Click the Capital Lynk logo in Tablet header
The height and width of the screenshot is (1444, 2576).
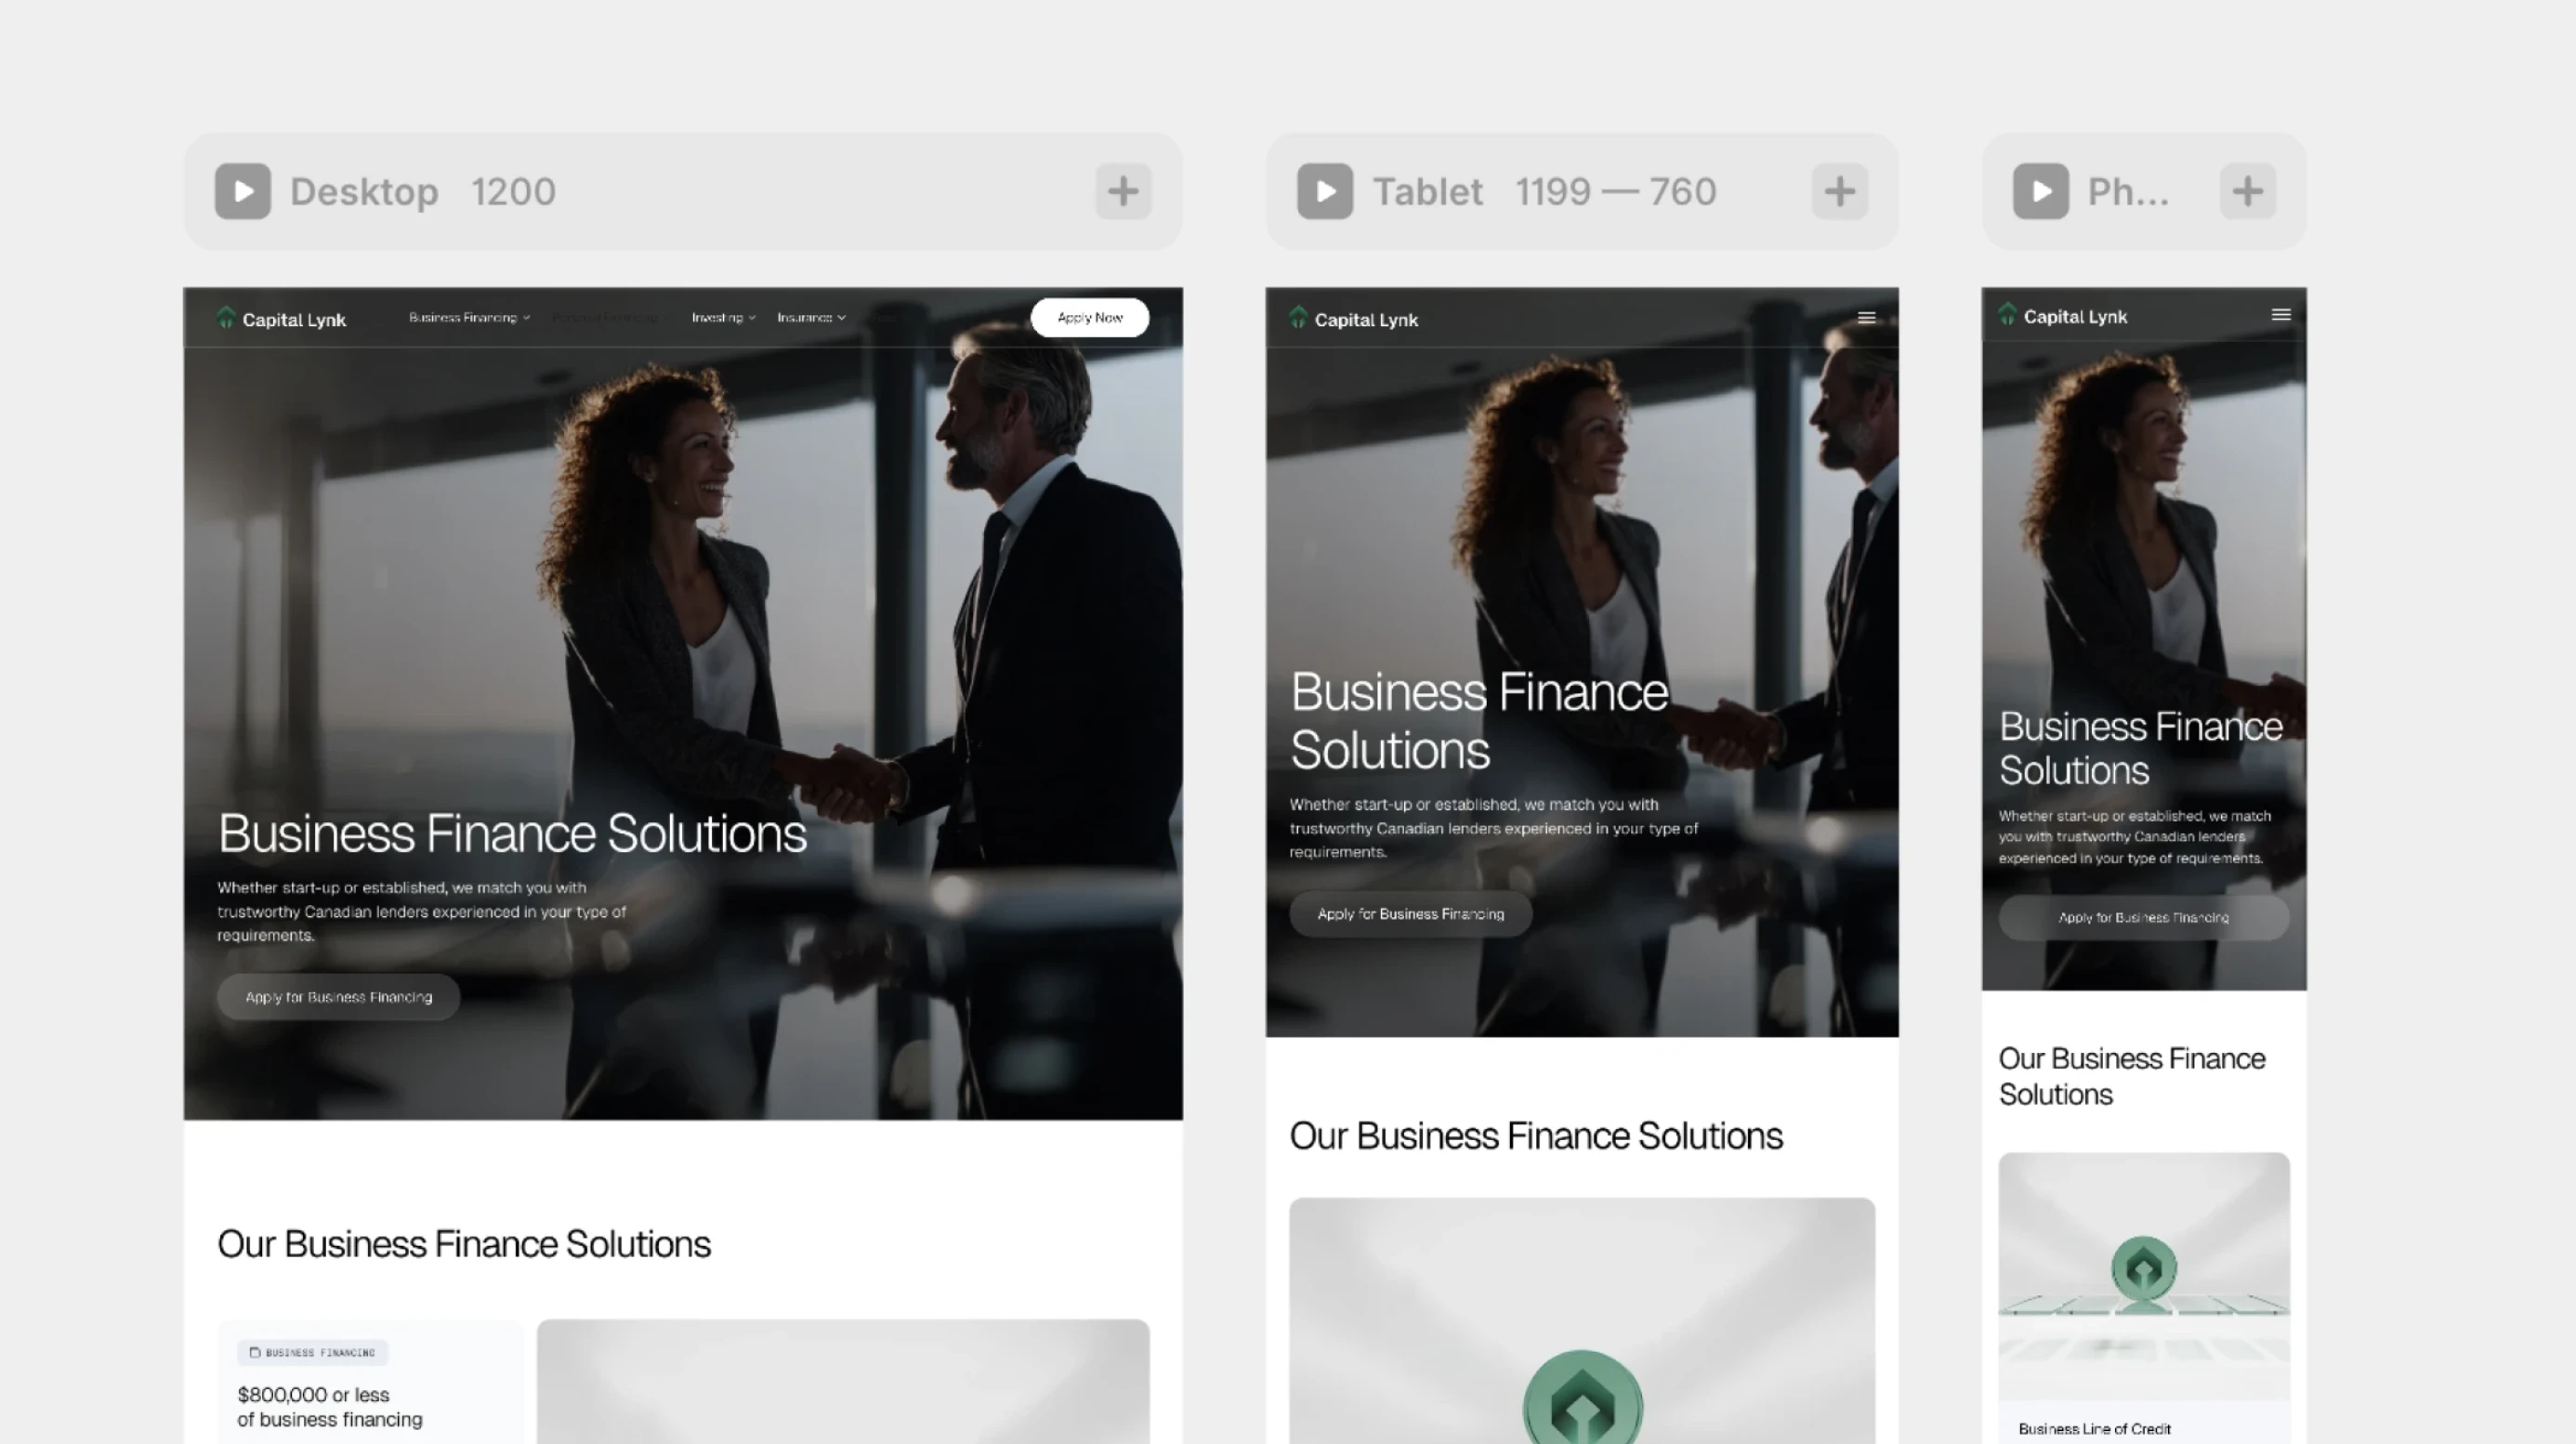(x=1353, y=319)
